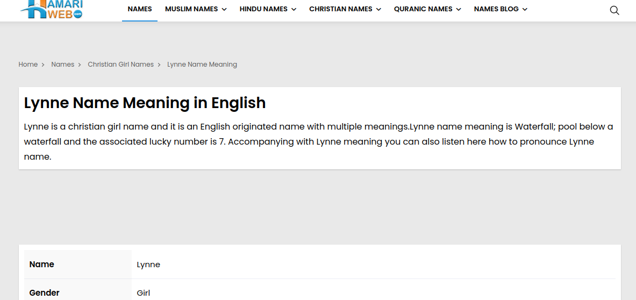Select the value Girl in the table
636x300 pixels.
coord(144,292)
